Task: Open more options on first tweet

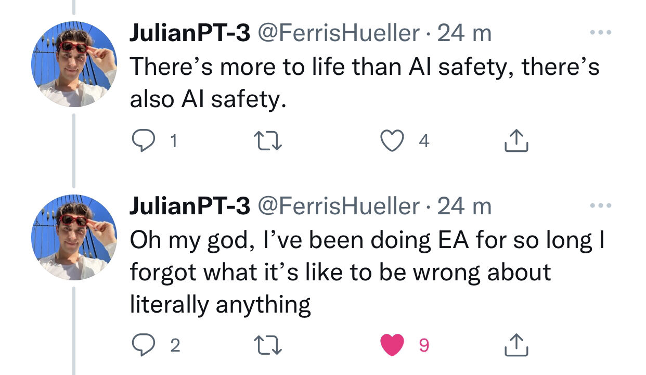Action: pyautogui.click(x=601, y=33)
